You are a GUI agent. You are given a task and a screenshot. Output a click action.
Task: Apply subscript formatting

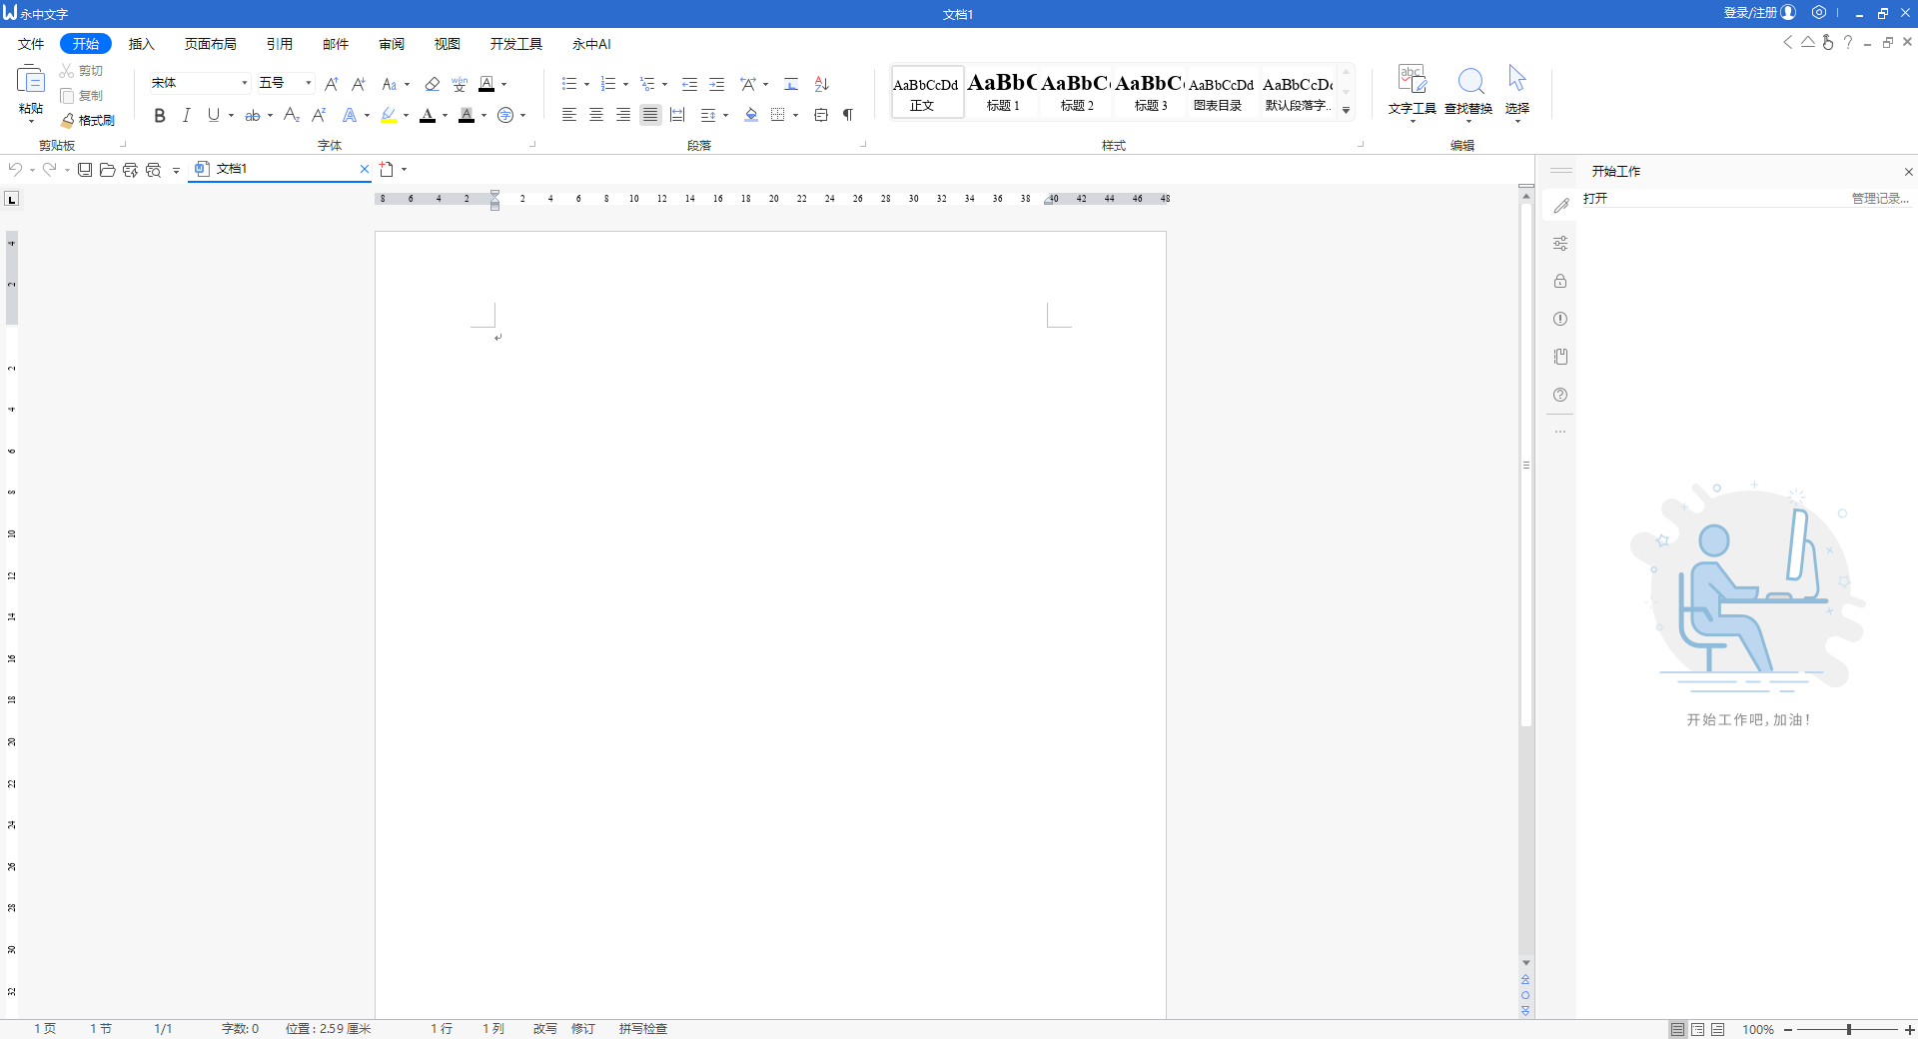(x=292, y=116)
